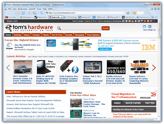Click the Sign In link

tap(152, 30)
